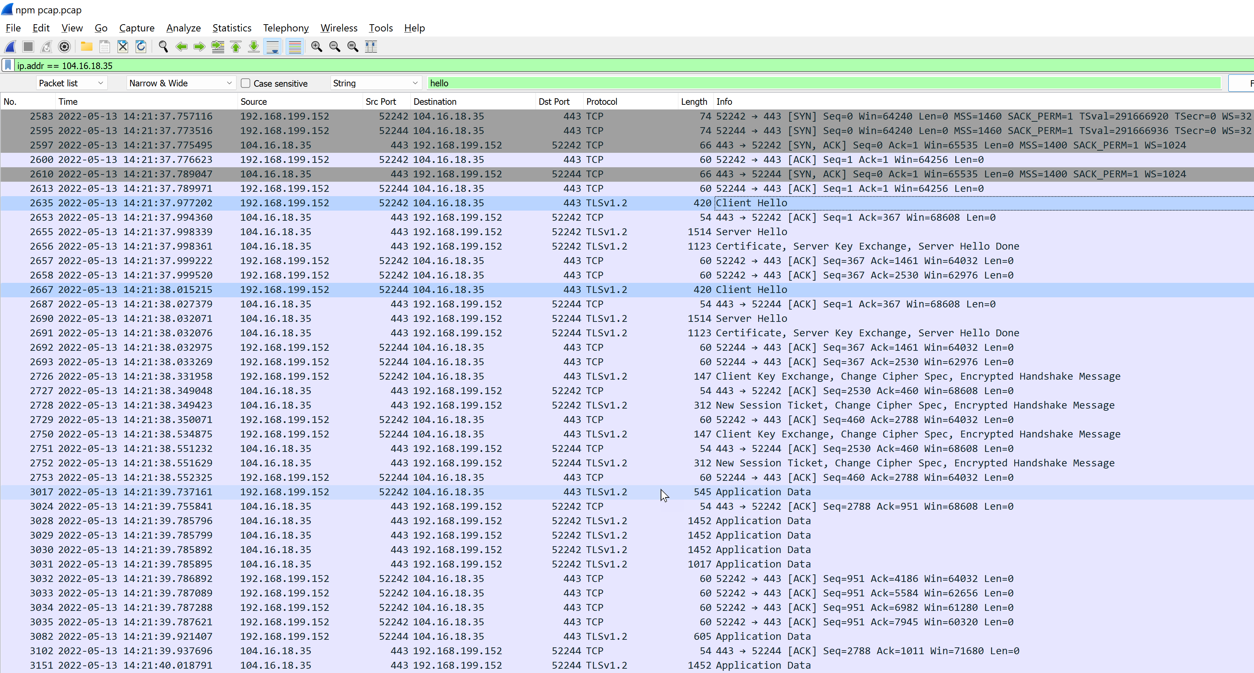Select packet 3031 Application Data length 1017
This screenshot has height=673, width=1254.
click(x=627, y=564)
